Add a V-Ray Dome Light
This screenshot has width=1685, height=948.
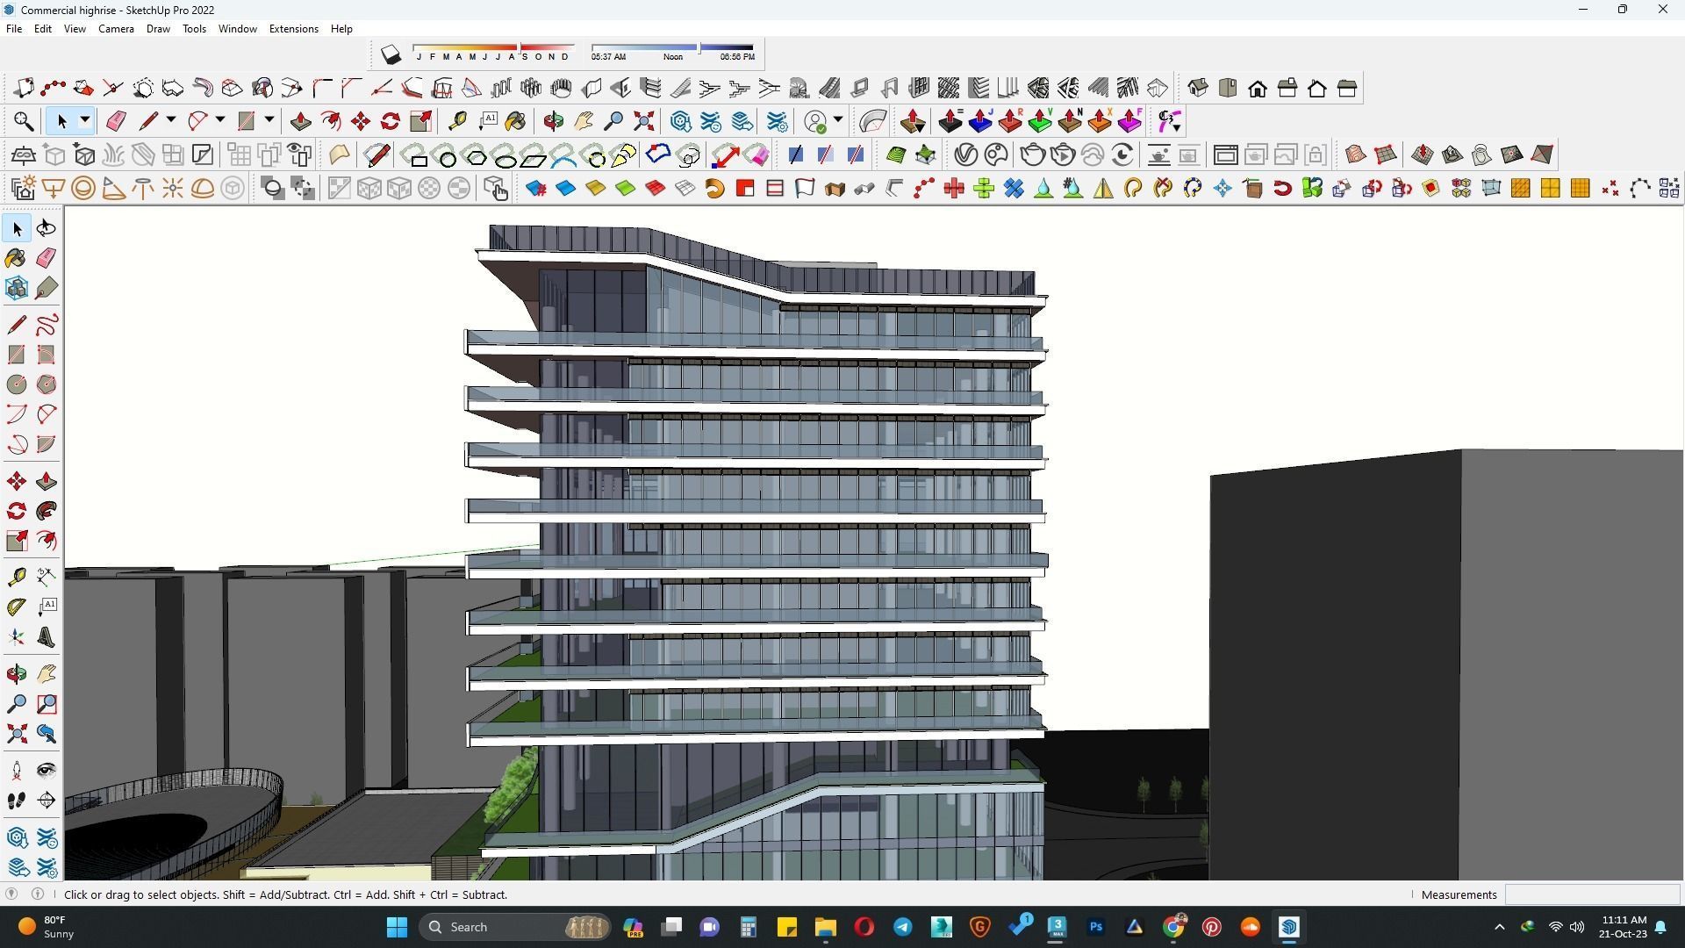pos(203,189)
